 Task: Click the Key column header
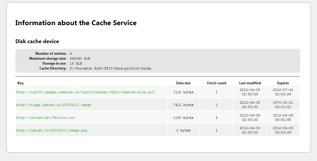[x=20, y=83]
